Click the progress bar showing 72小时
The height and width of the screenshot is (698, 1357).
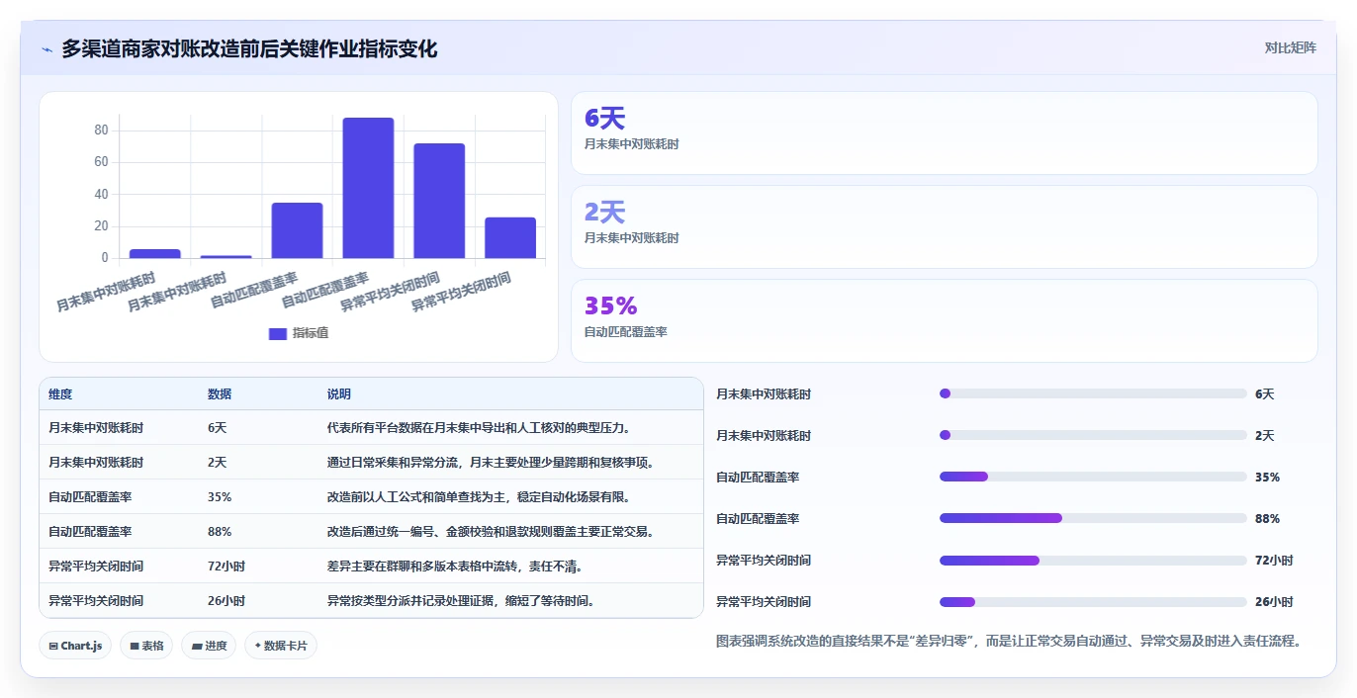point(1093,560)
